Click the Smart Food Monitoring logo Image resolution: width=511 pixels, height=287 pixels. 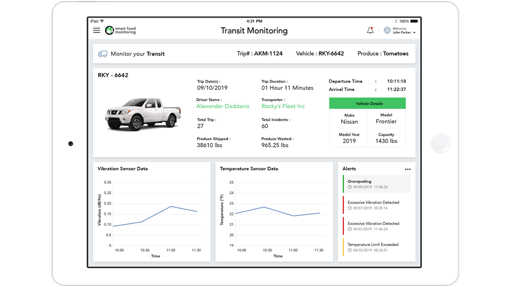coord(120,31)
